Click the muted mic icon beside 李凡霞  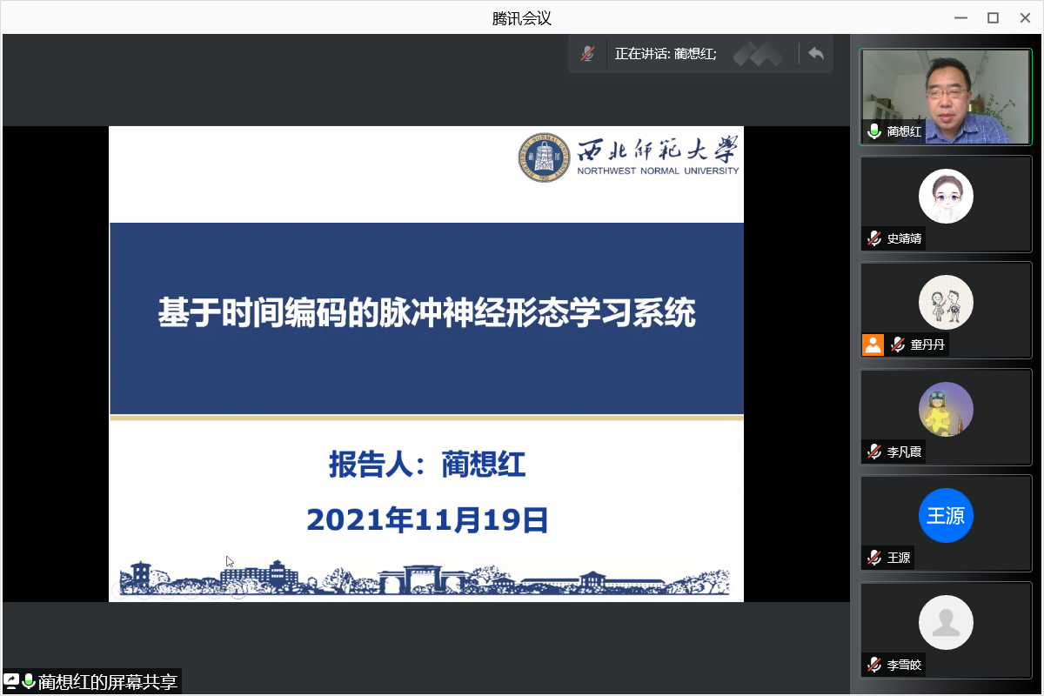[x=874, y=452]
